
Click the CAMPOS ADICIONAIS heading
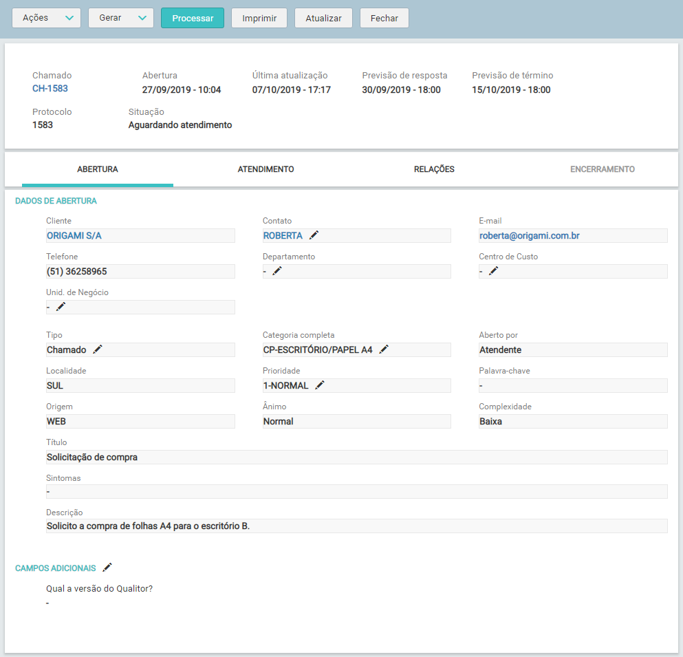pyautogui.click(x=55, y=568)
